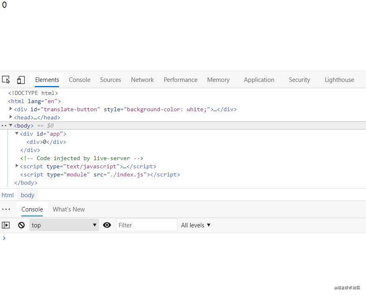This screenshot has width=366, height=295.
Task: Switch to the Security tab
Action: pos(299,79)
